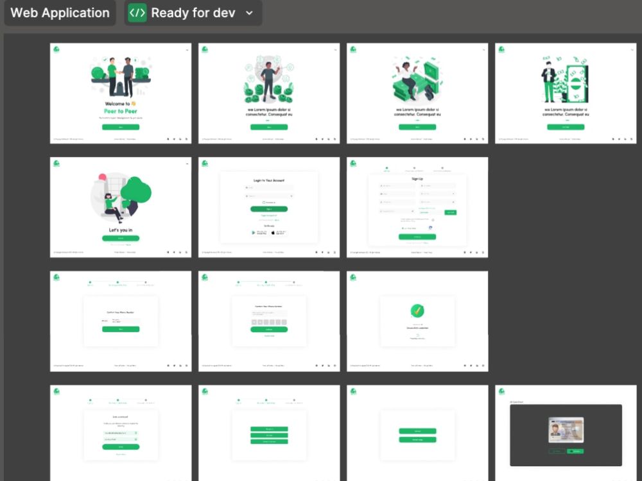Click the green button under phone number input
Image resolution: width=642 pixels, height=481 pixels.
(121, 329)
